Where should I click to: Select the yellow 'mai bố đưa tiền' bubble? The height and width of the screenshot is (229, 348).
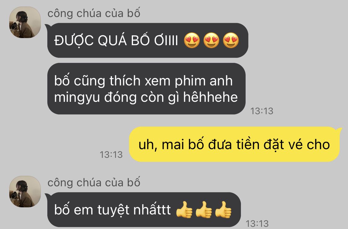(234, 144)
